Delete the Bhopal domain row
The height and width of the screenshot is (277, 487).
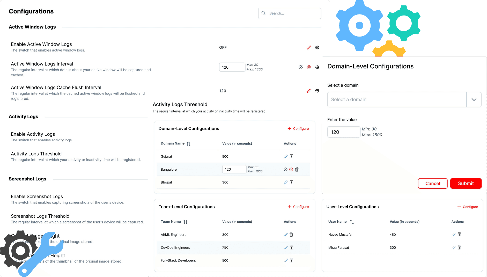pos(291,182)
